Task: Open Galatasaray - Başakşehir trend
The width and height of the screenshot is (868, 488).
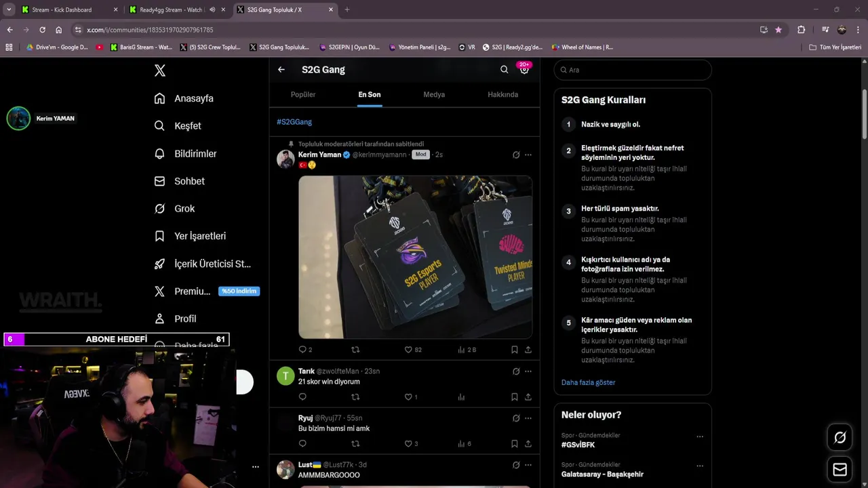Action: (x=602, y=474)
